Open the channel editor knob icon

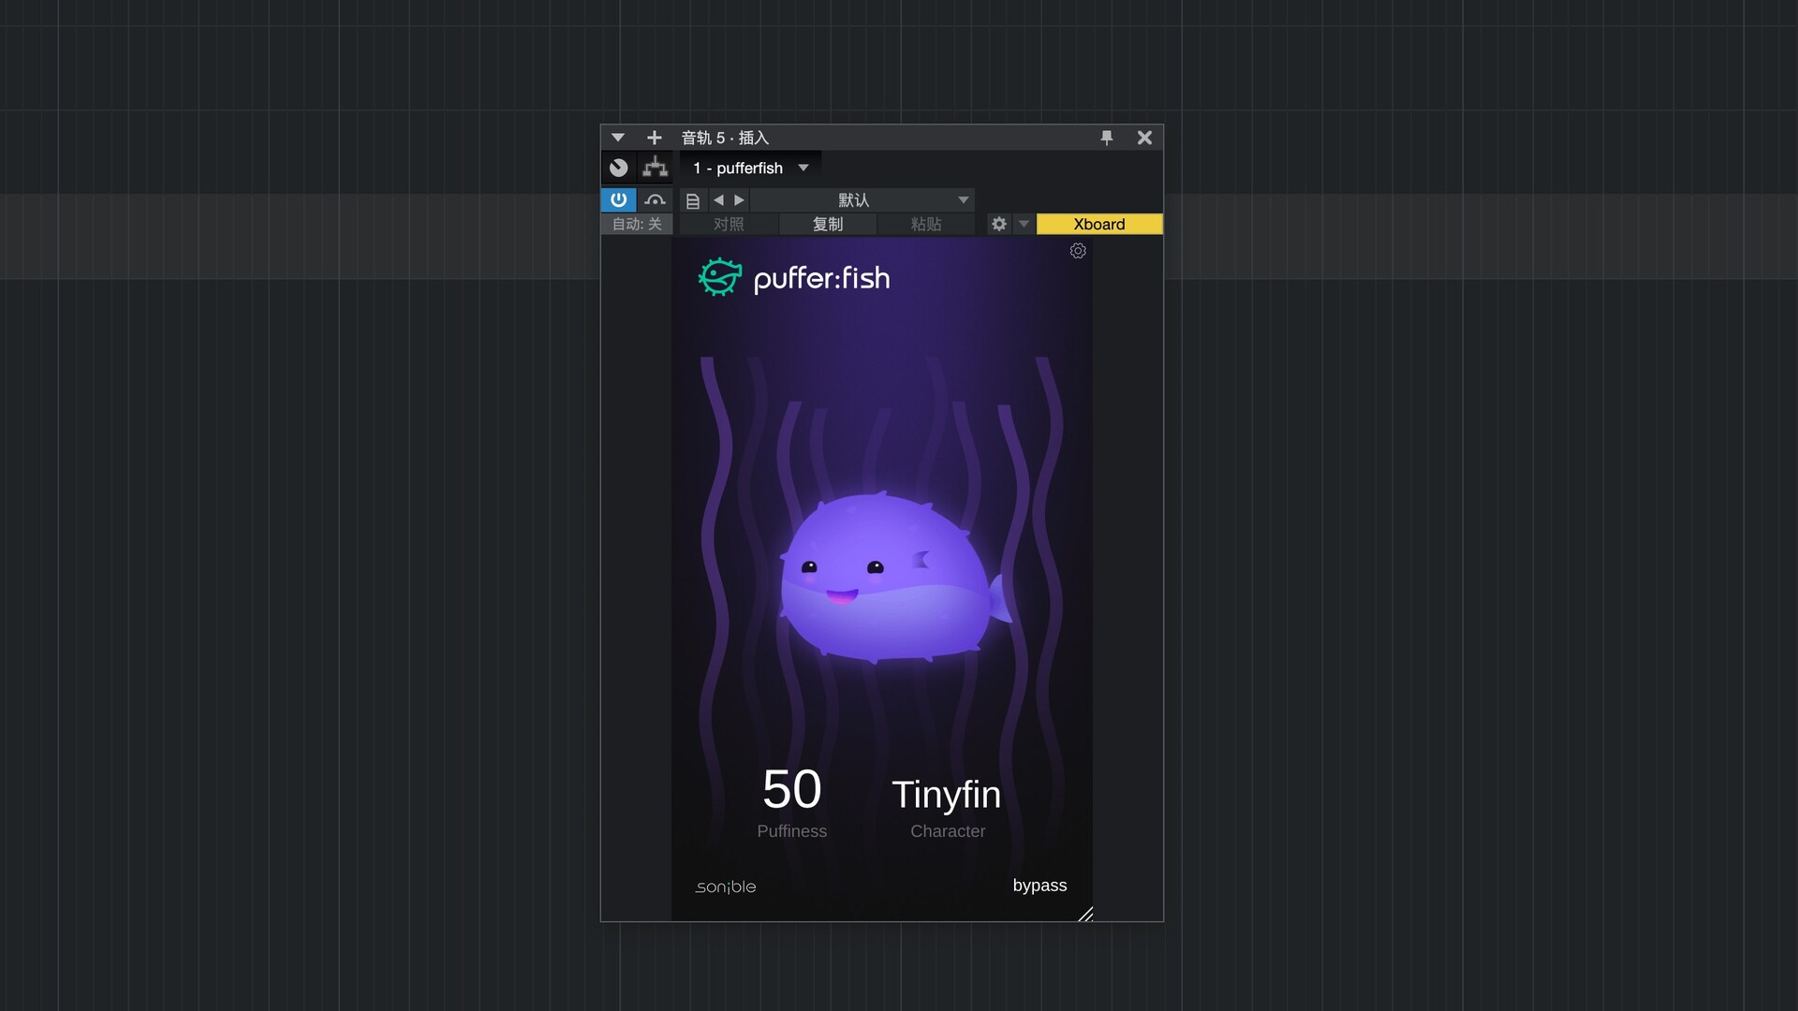click(x=618, y=168)
